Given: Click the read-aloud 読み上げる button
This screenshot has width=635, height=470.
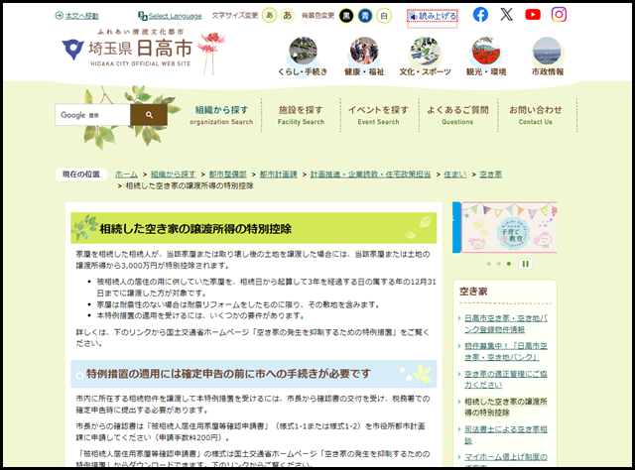Looking at the screenshot, I should [x=433, y=16].
